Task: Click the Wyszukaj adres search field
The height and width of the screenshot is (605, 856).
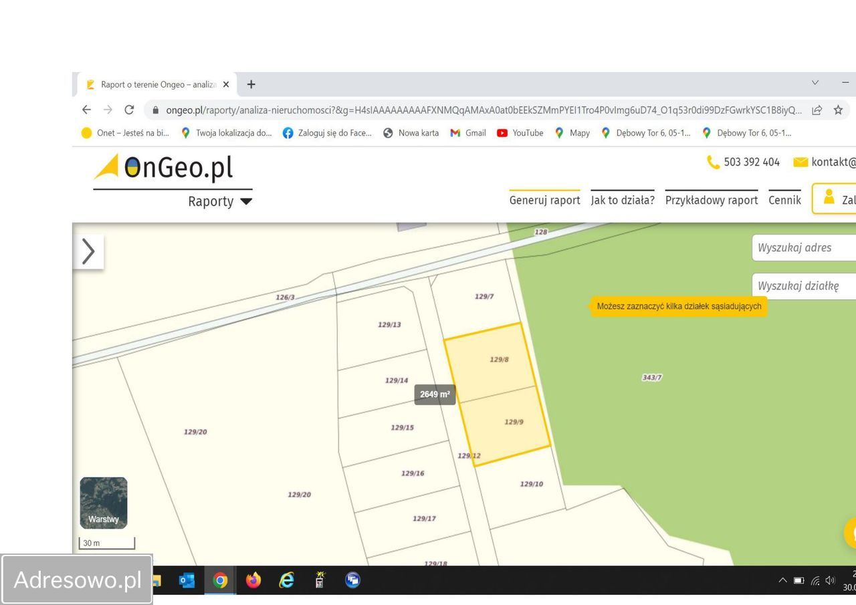Action: pyautogui.click(x=804, y=247)
